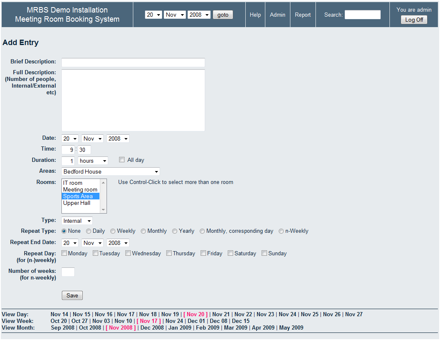
Task: Open the Report page
Action: pyautogui.click(x=303, y=15)
